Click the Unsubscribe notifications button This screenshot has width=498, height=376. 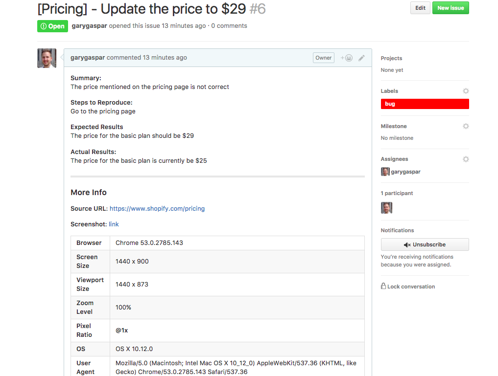(x=425, y=244)
